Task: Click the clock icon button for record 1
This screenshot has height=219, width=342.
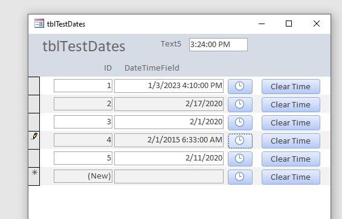Action: point(240,86)
